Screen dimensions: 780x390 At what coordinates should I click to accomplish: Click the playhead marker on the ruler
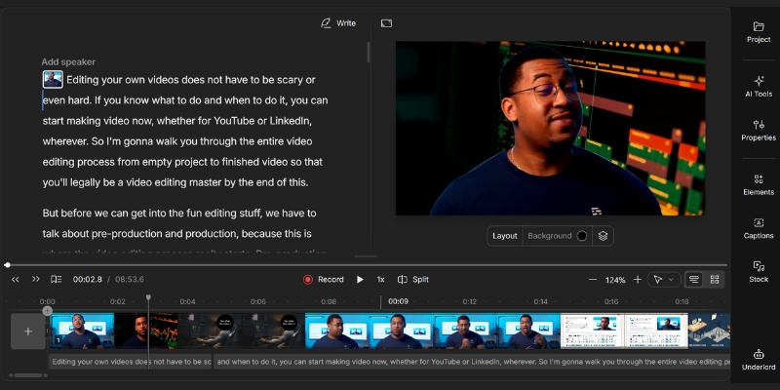pyautogui.click(x=148, y=297)
